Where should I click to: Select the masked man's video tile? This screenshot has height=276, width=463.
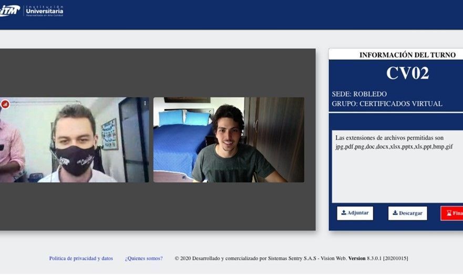75,140
